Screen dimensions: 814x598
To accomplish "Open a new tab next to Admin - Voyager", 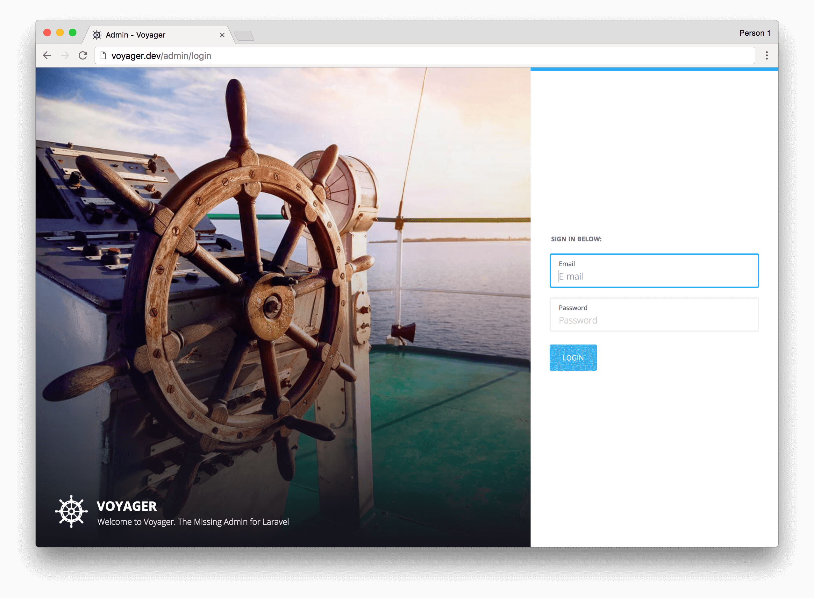I will coord(244,36).
